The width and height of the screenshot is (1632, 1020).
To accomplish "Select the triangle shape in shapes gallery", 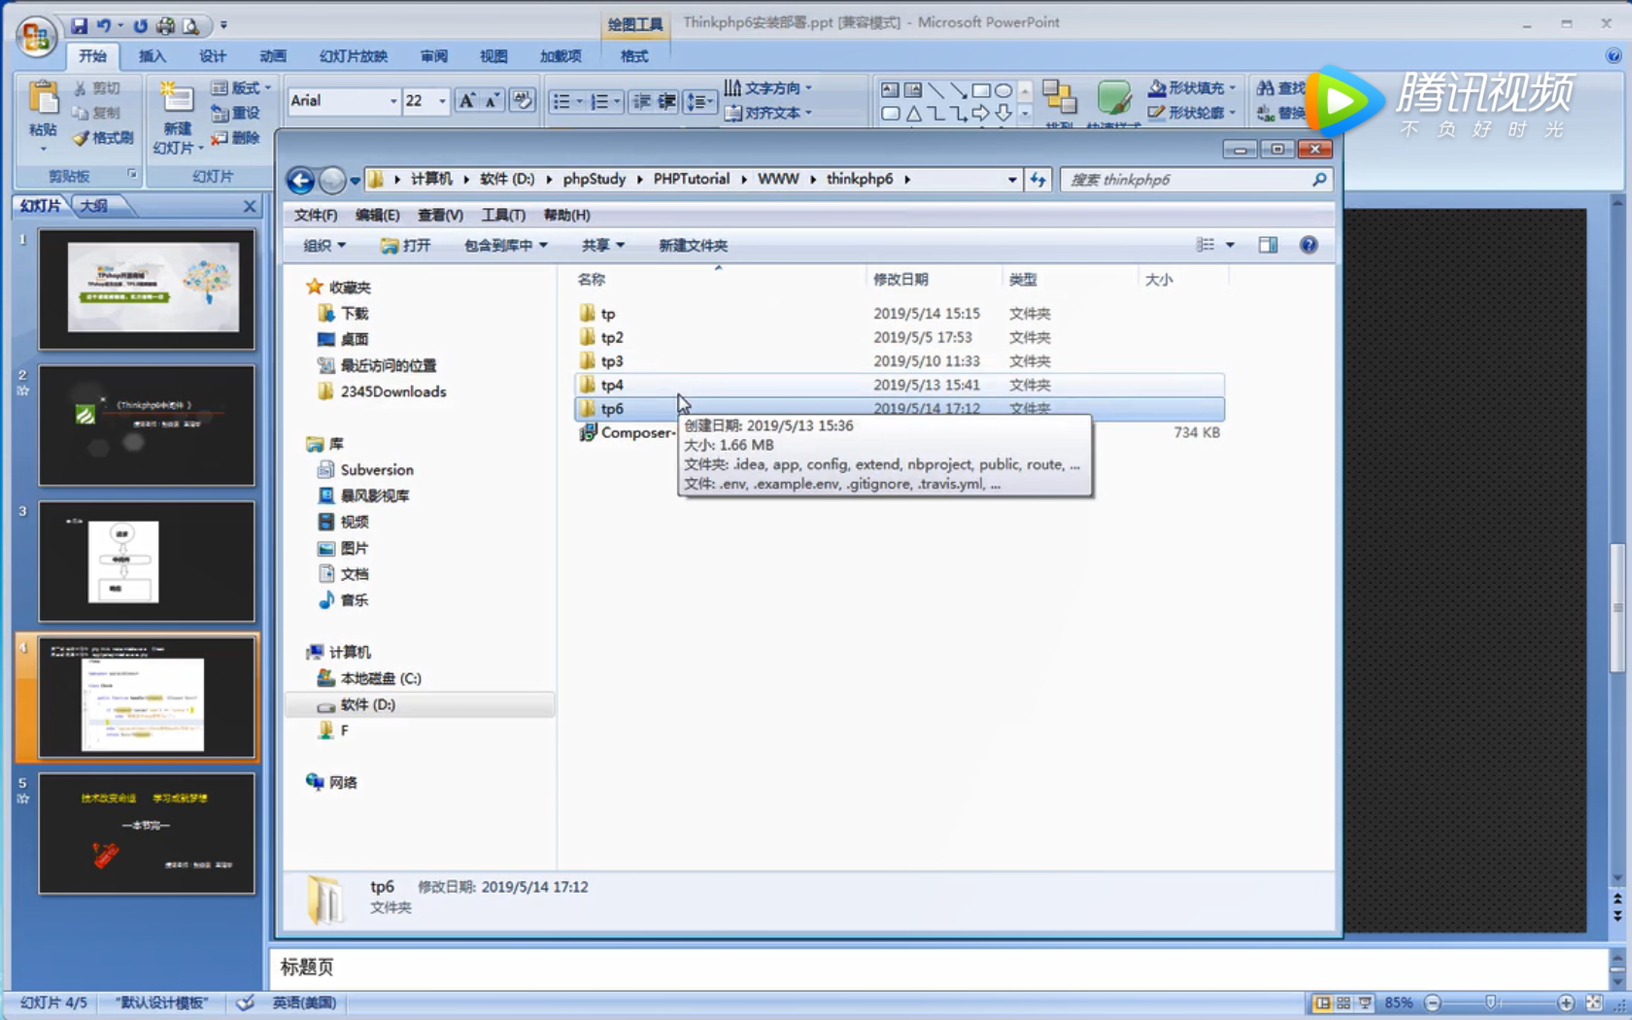I will coord(913,114).
